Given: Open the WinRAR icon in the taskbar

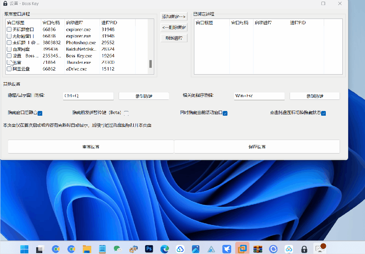Looking at the screenshot, I should pos(258,249).
